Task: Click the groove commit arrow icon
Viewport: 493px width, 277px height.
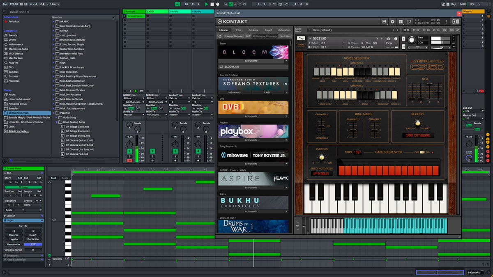Action: pyautogui.click(x=41, y=201)
